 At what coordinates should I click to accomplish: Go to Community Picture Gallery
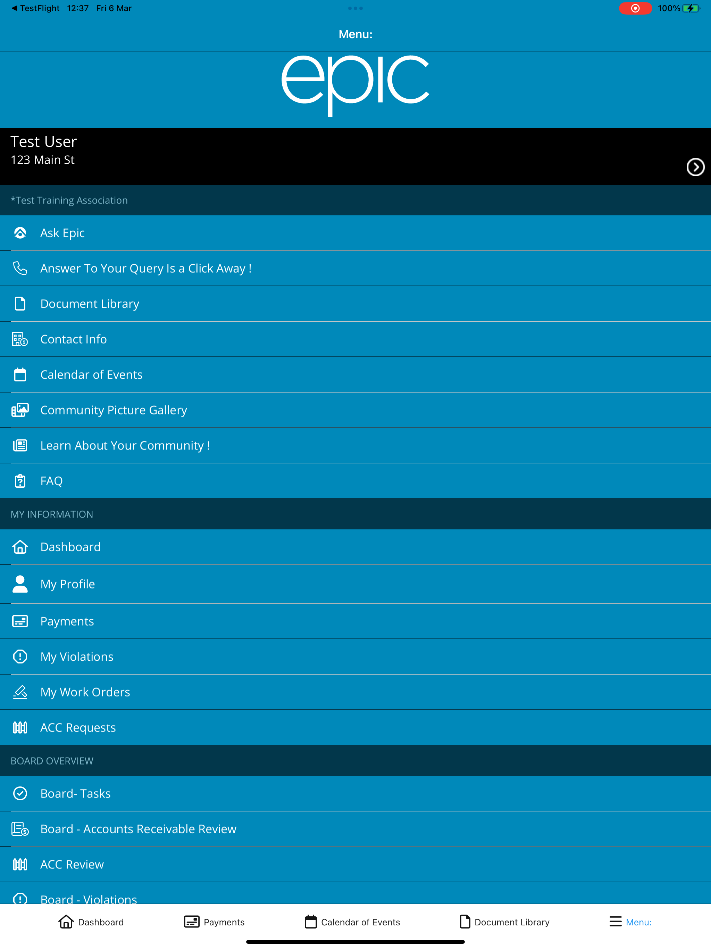355,410
